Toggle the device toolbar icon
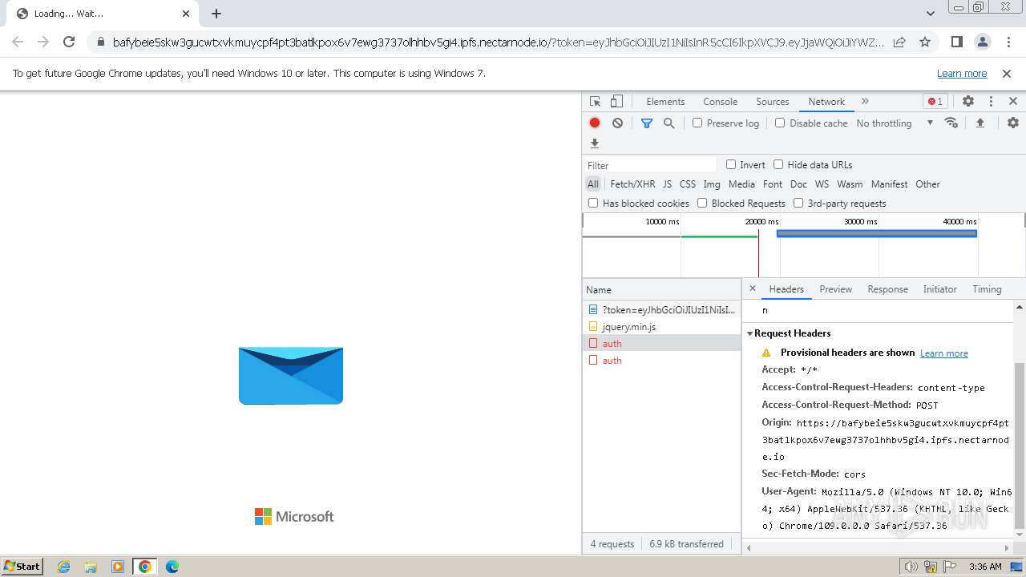This screenshot has height=577, width=1026. 616,102
